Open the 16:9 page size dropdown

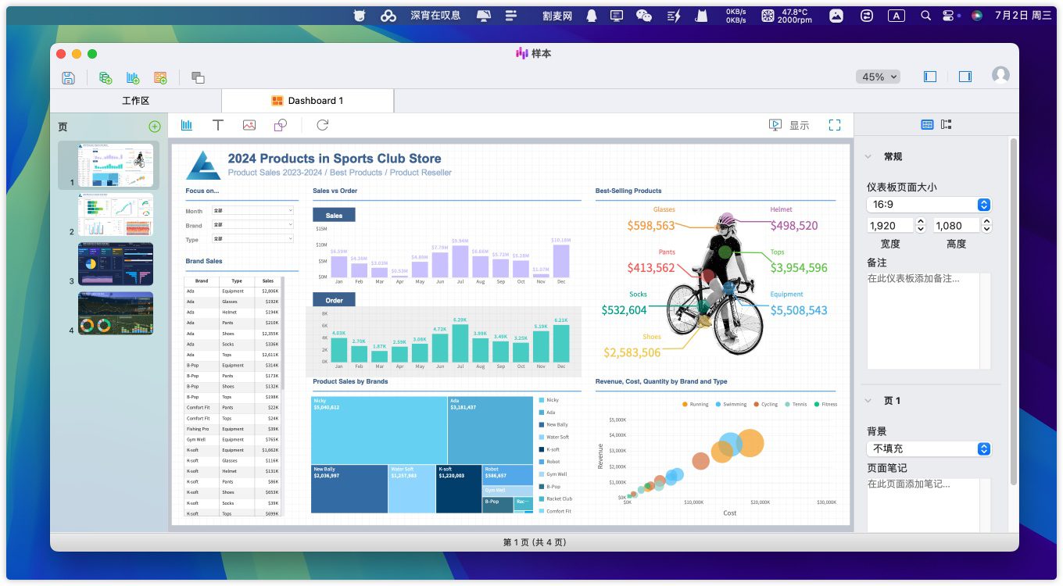tap(929, 205)
